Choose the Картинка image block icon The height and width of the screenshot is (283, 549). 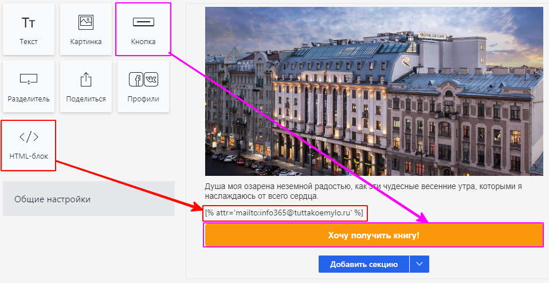[86, 22]
